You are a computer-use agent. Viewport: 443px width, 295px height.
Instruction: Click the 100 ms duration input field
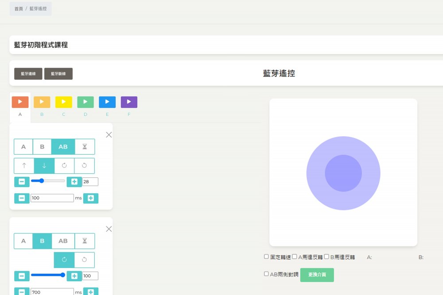[x=52, y=198]
